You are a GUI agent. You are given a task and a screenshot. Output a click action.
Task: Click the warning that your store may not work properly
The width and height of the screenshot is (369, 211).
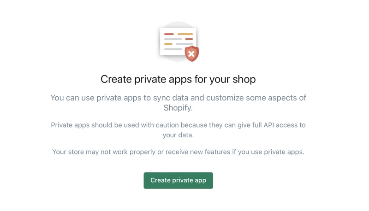(178, 152)
